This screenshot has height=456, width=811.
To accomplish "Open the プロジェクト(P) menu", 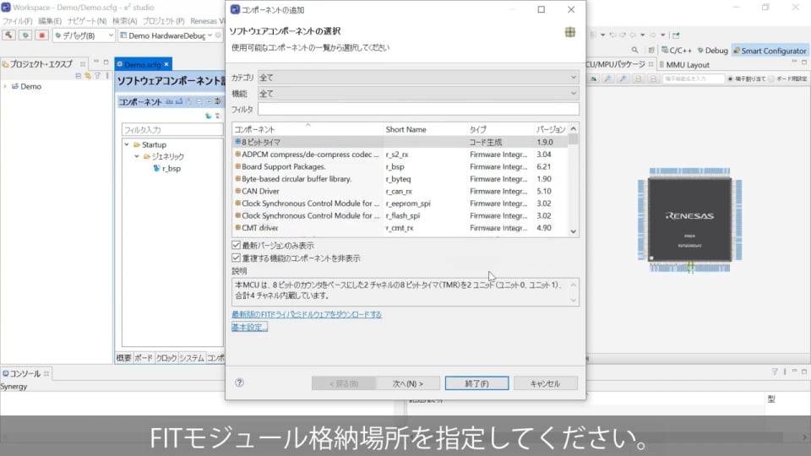I will (x=163, y=21).
